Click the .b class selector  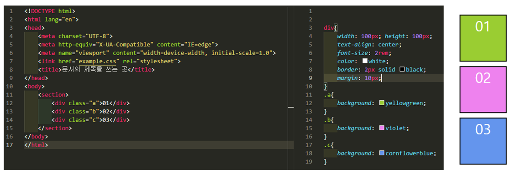click(x=327, y=120)
